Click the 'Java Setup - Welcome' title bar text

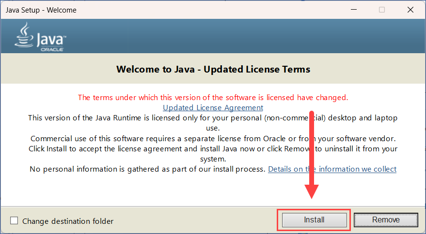(41, 10)
